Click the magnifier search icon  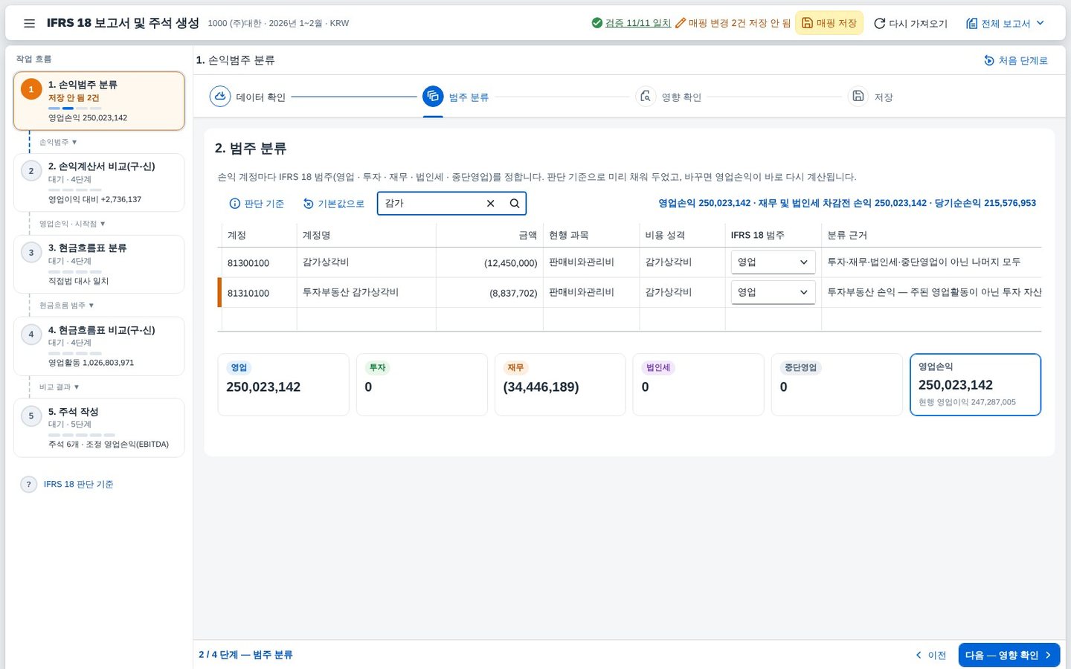(515, 204)
